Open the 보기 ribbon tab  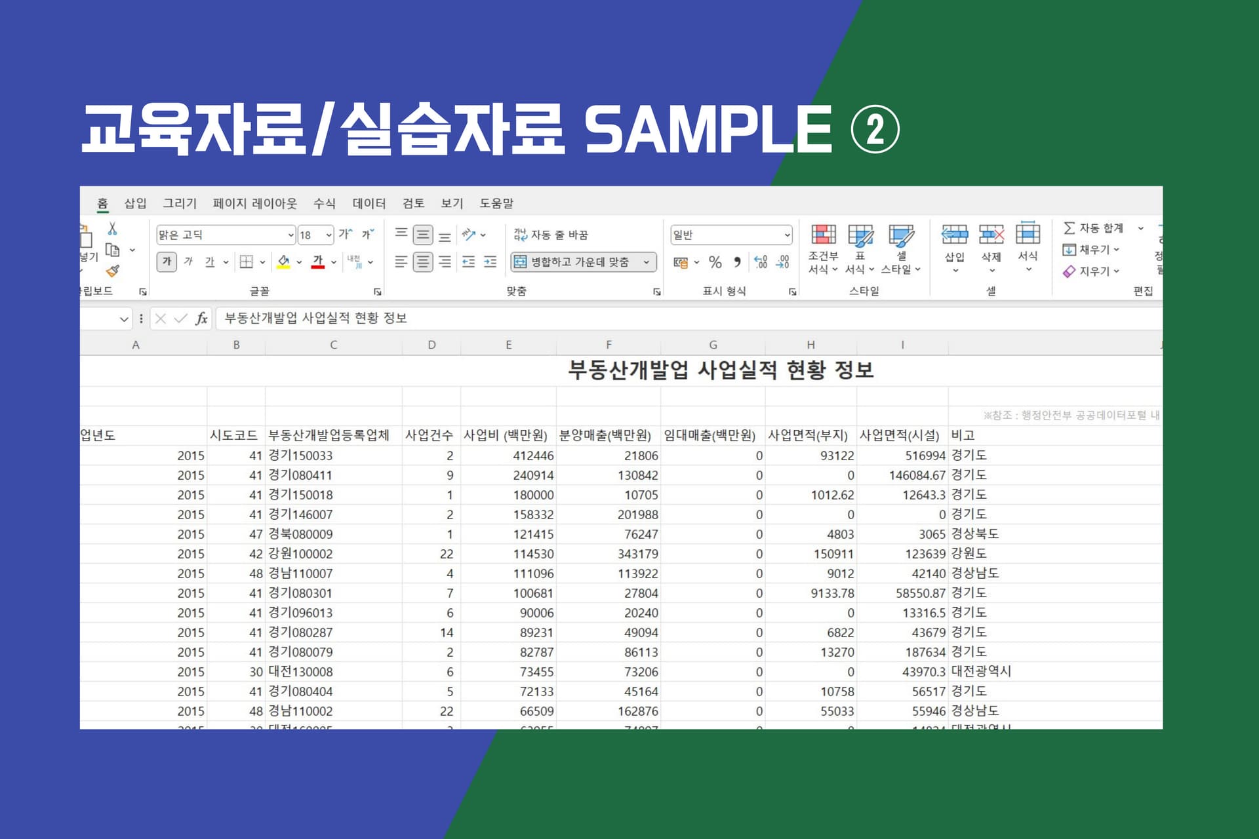[452, 203]
